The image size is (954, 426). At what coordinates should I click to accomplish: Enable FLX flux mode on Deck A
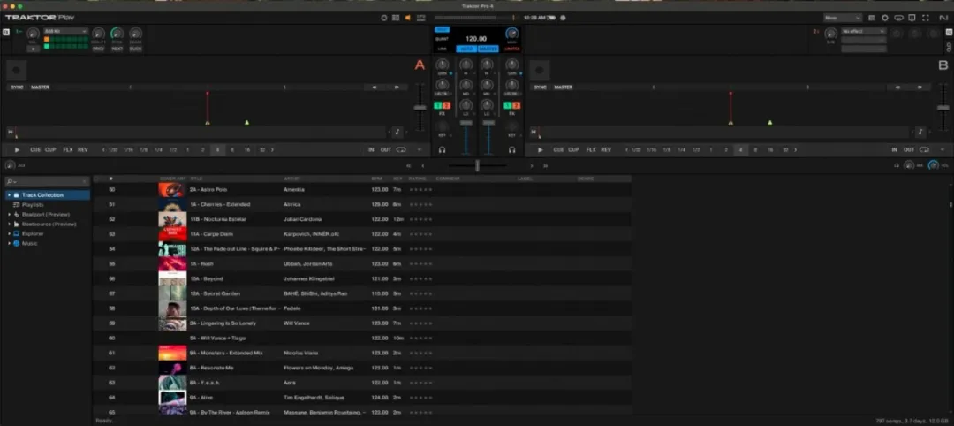(x=67, y=149)
